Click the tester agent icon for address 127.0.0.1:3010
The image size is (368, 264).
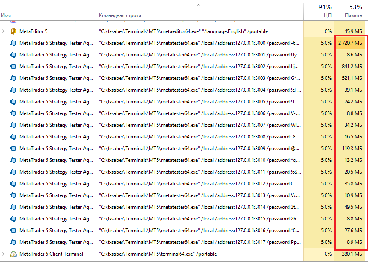[x=13, y=160]
